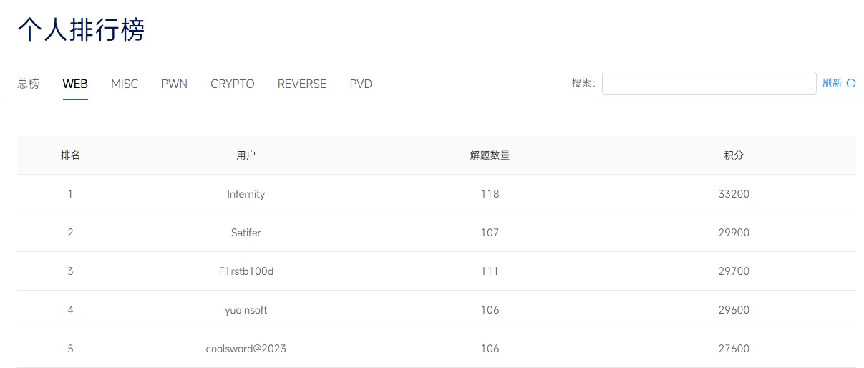Select user Infernity in the ranking
Image resolution: width=864 pixels, height=368 pixels.
(x=246, y=194)
